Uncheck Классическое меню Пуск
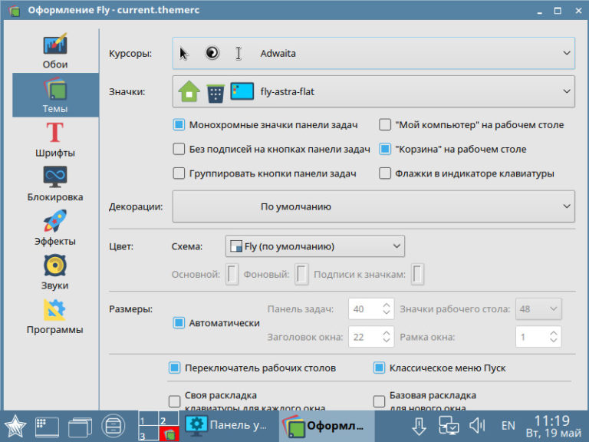 pyautogui.click(x=379, y=368)
